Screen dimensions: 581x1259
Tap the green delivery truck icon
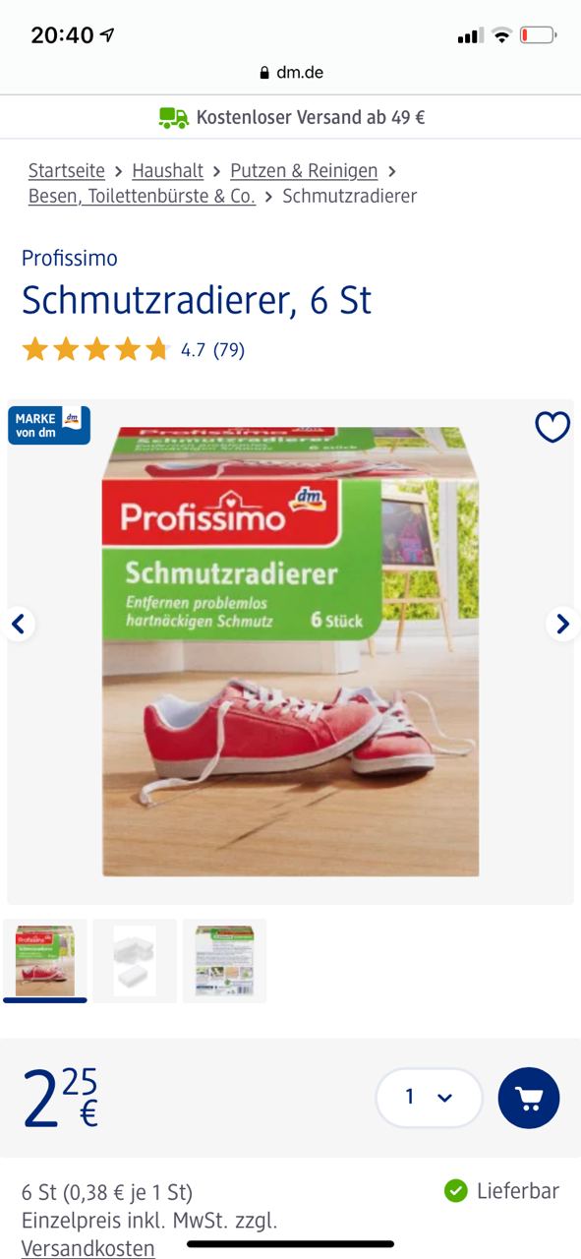click(x=173, y=117)
